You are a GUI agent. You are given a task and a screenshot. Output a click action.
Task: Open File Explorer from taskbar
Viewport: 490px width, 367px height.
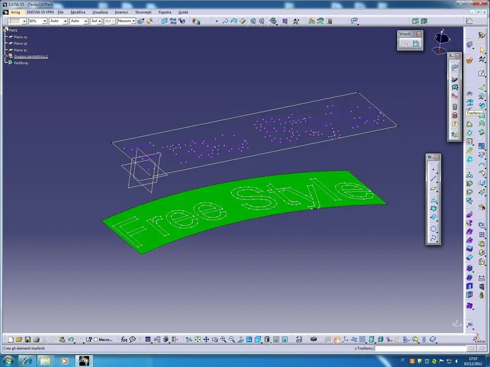(x=45, y=361)
